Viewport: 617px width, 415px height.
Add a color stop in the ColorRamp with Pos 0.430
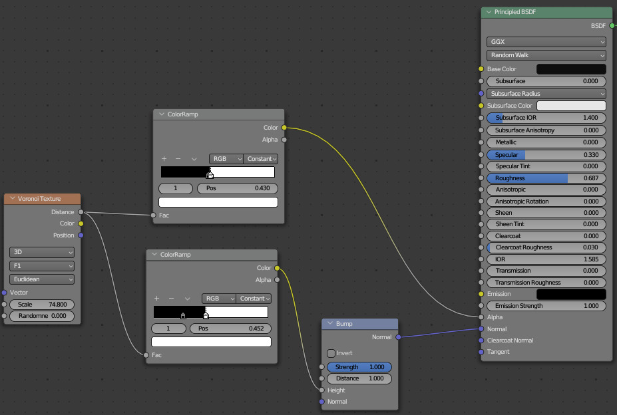pyautogui.click(x=164, y=159)
